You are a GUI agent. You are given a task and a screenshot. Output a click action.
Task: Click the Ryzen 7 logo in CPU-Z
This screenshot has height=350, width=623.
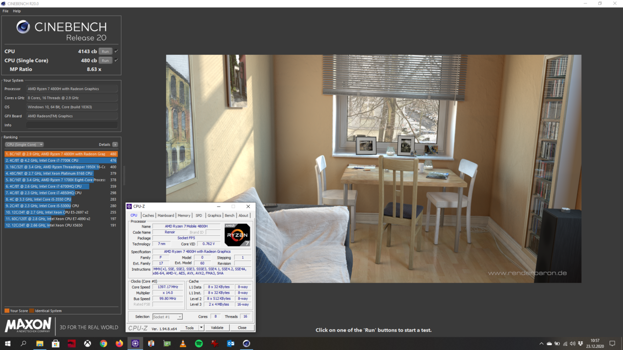pyautogui.click(x=237, y=235)
